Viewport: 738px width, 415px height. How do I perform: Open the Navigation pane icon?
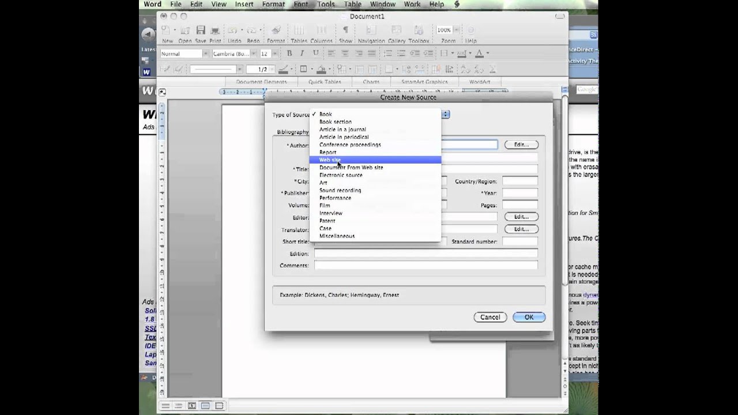coord(371,31)
